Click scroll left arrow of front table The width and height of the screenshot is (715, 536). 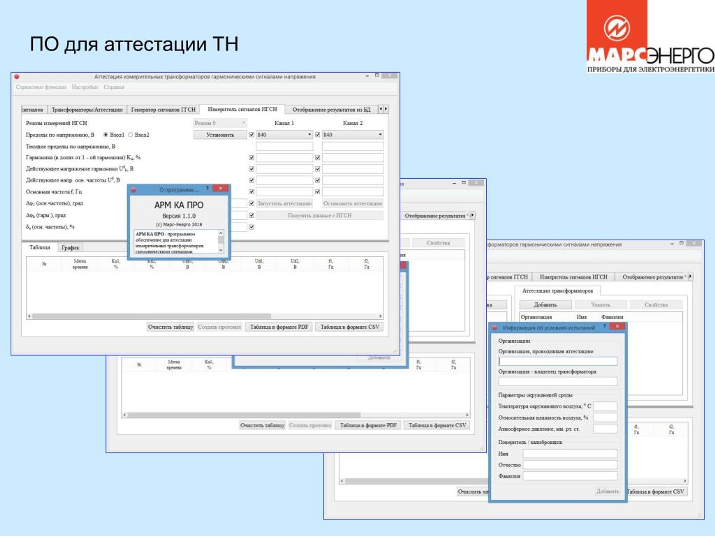pyautogui.click(x=29, y=316)
